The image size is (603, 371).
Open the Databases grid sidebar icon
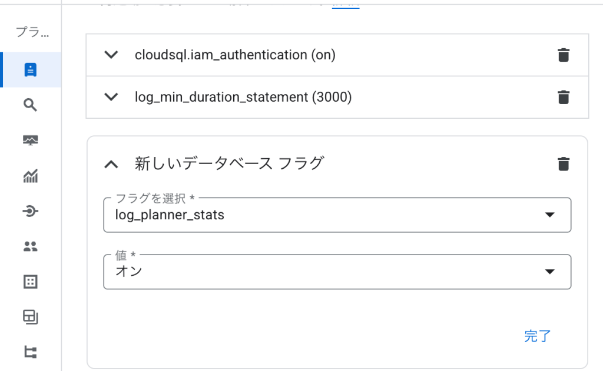[x=31, y=282]
